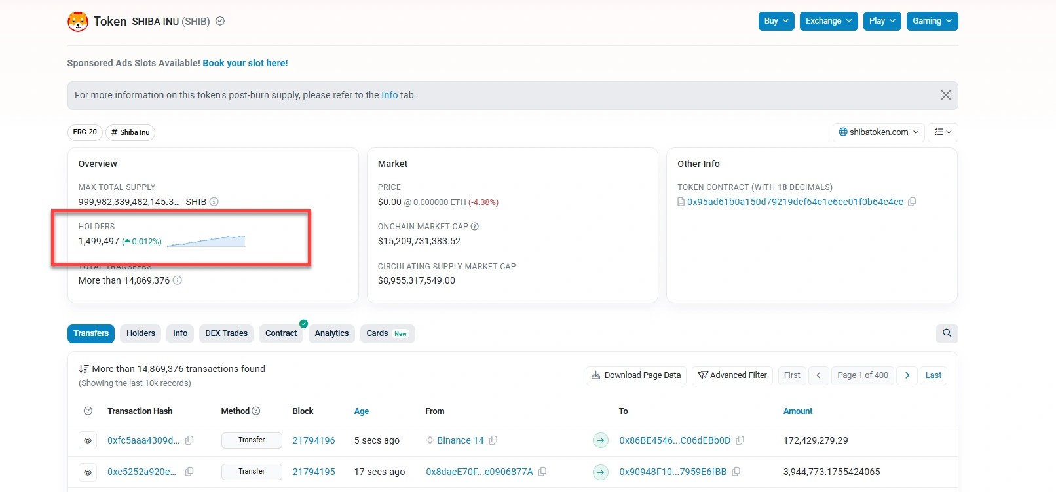The width and height of the screenshot is (1056, 492).
Task: Click the Amount column header
Action: point(798,411)
